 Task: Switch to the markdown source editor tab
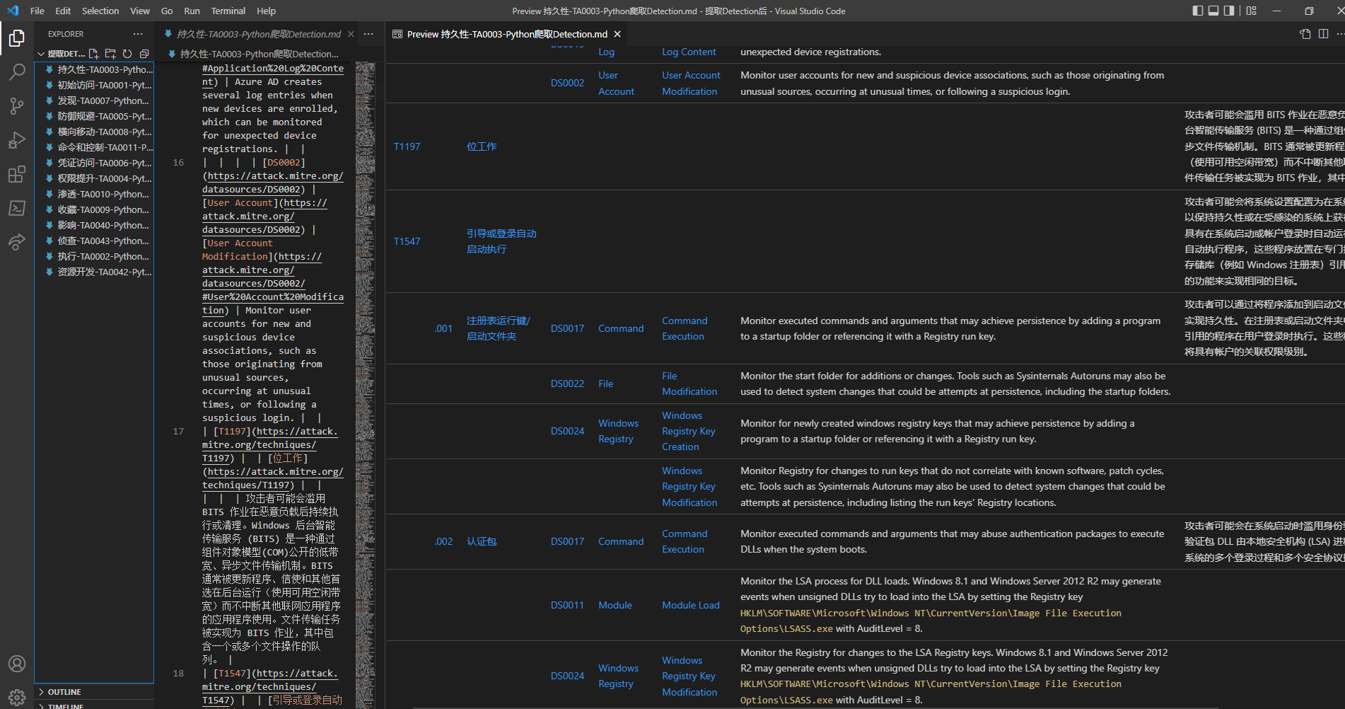pyautogui.click(x=258, y=34)
